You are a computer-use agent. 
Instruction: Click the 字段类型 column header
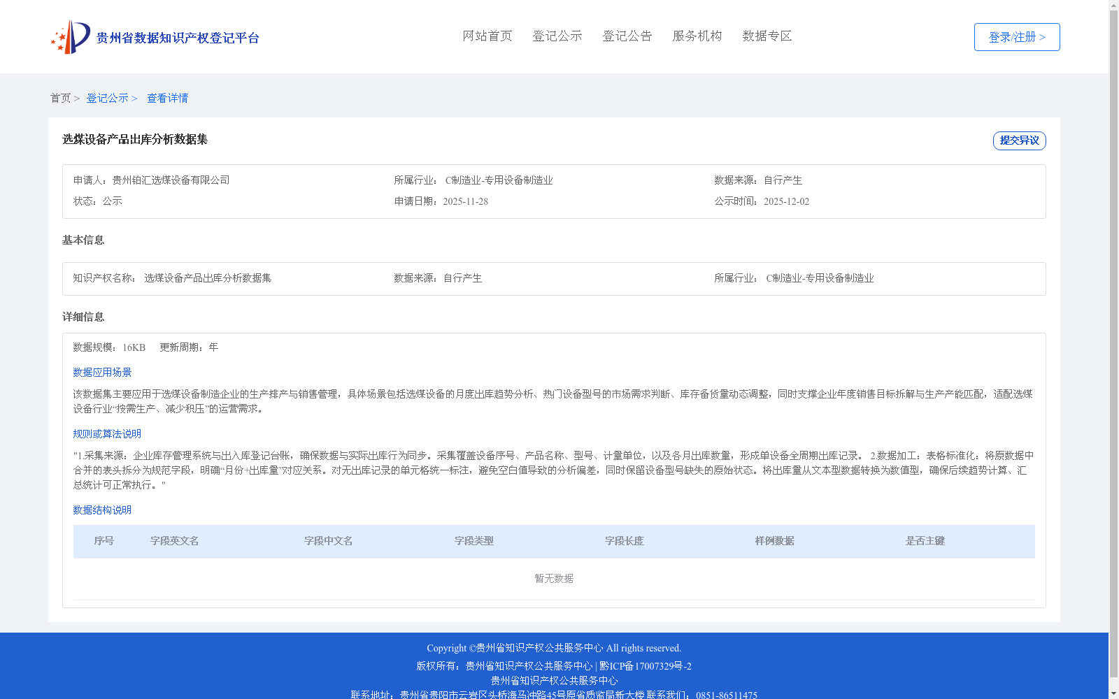tap(474, 541)
